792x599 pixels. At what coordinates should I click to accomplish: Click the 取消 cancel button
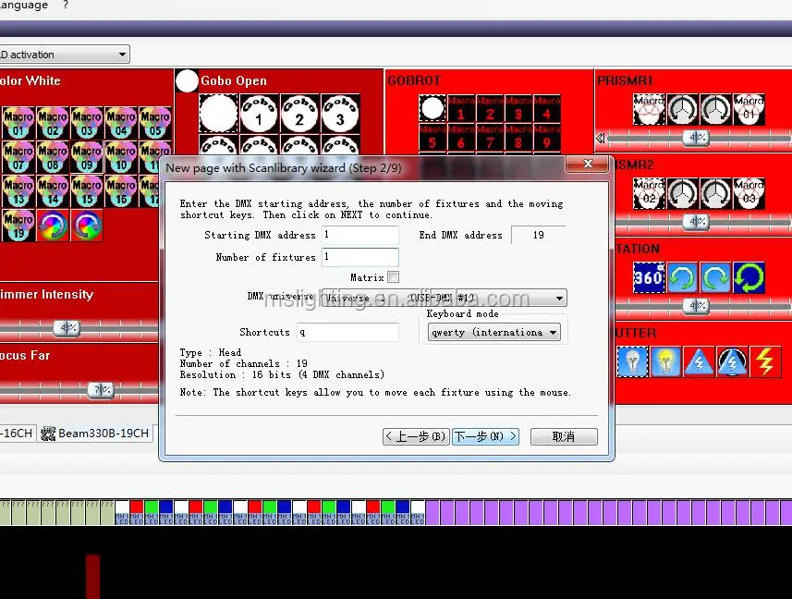(x=563, y=436)
